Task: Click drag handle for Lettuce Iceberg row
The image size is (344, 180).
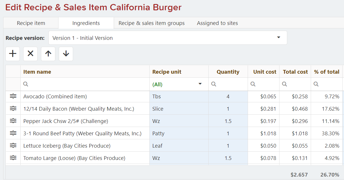Action: coord(13,146)
